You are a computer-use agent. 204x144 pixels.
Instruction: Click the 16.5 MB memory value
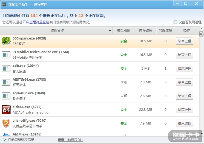pos(146,55)
